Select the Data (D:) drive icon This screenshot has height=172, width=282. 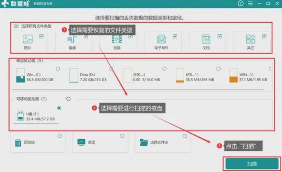point(74,75)
